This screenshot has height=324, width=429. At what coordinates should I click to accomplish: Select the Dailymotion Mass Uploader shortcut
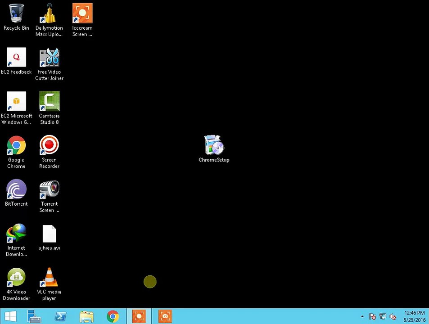[49, 20]
